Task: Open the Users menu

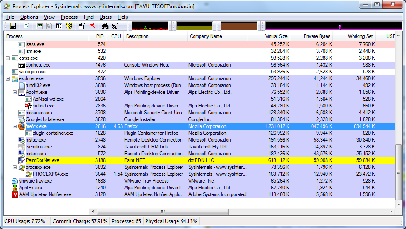Action: click(x=106, y=17)
